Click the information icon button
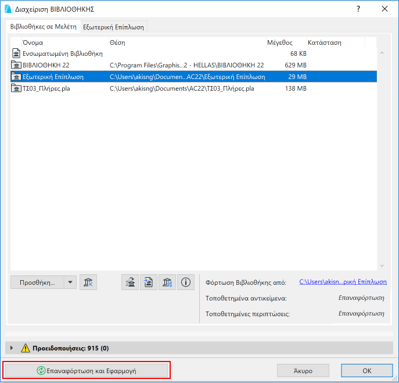The width and height of the screenshot is (399, 383). click(186, 282)
